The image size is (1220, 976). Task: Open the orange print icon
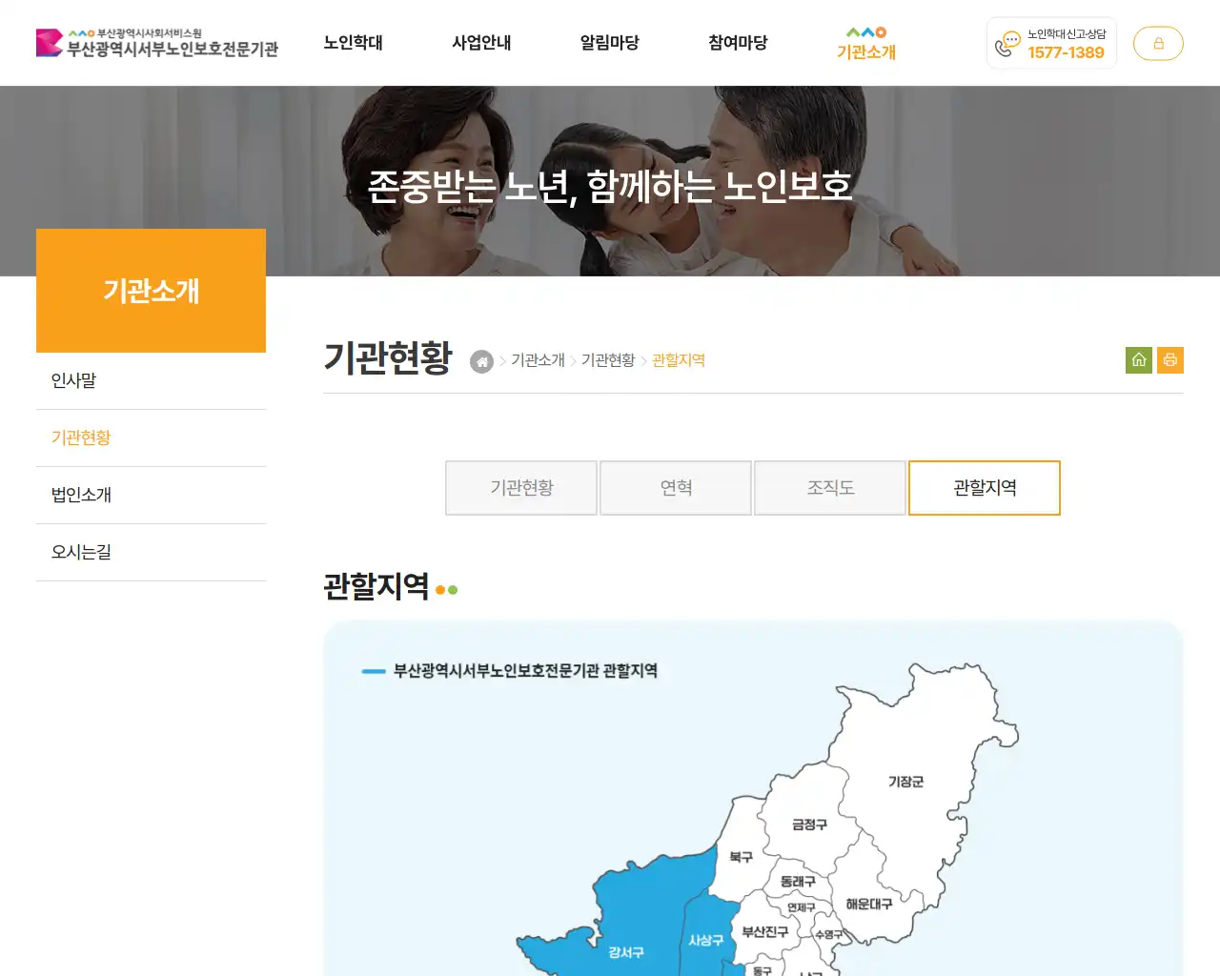1170,360
